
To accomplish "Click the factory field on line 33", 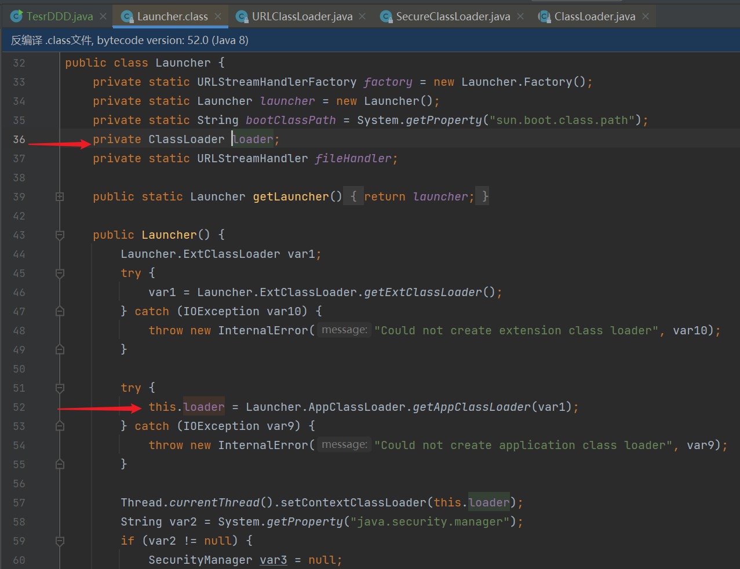I will tap(388, 82).
